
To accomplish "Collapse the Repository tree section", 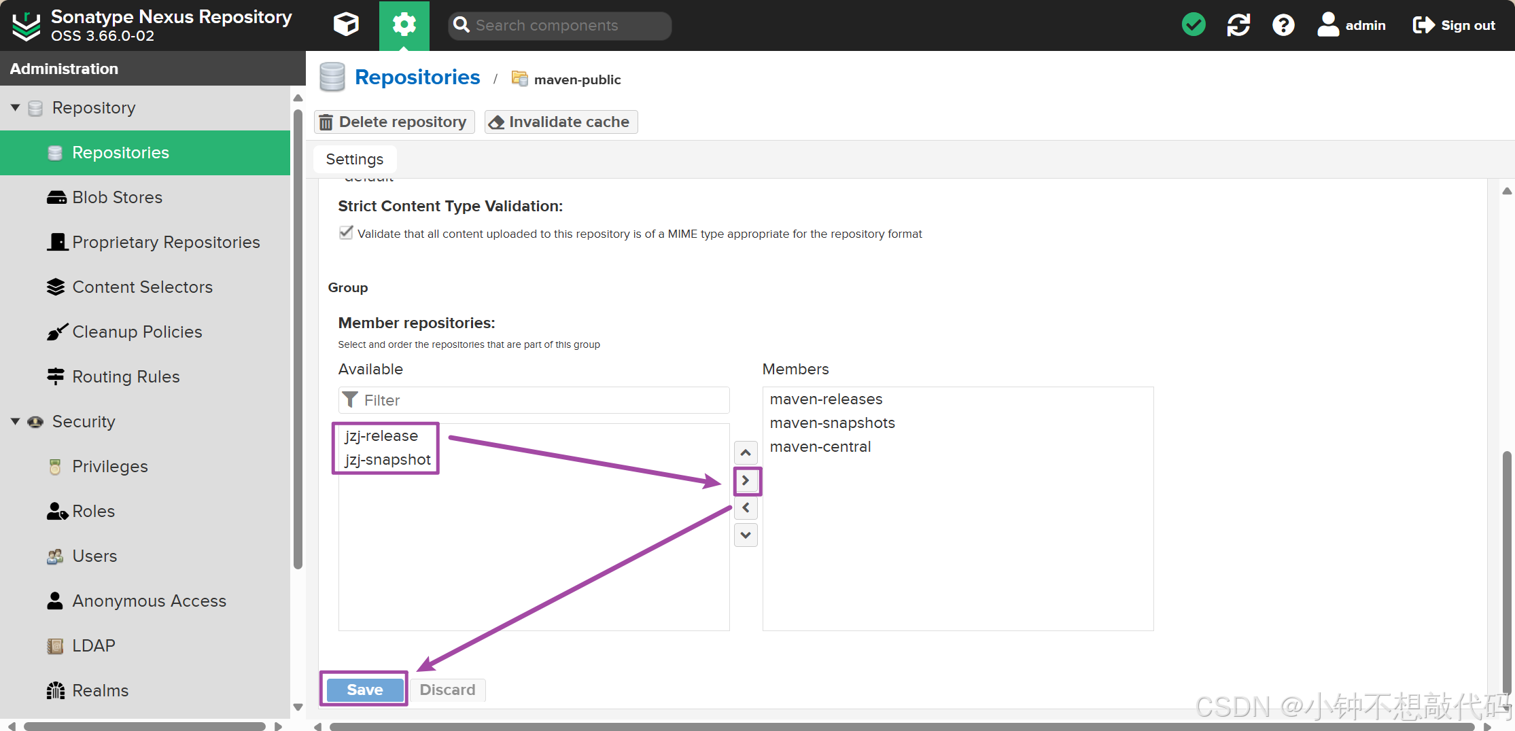I will click(15, 107).
